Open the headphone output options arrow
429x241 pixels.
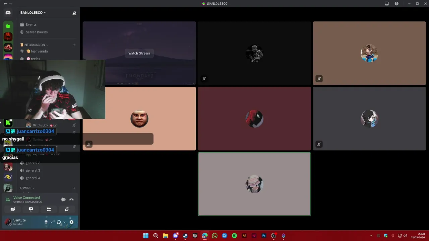coord(64,222)
